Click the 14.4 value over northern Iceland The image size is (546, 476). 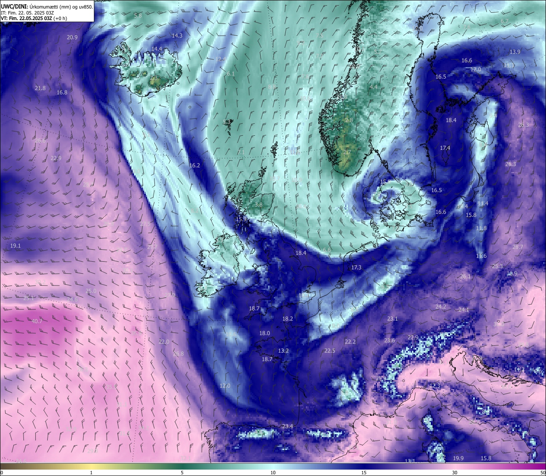tap(157, 49)
